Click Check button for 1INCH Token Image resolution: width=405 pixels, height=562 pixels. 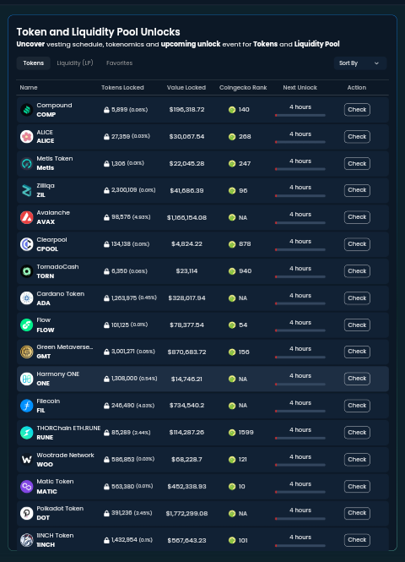(x=357, y=540)
